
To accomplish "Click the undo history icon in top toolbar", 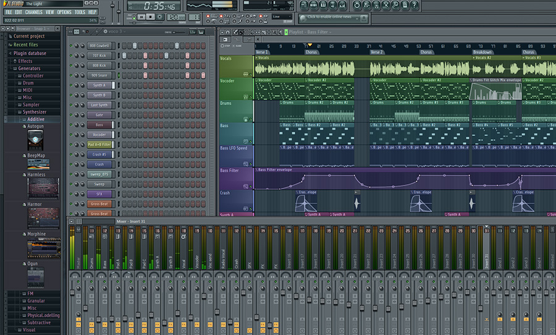I will (356, 6).
